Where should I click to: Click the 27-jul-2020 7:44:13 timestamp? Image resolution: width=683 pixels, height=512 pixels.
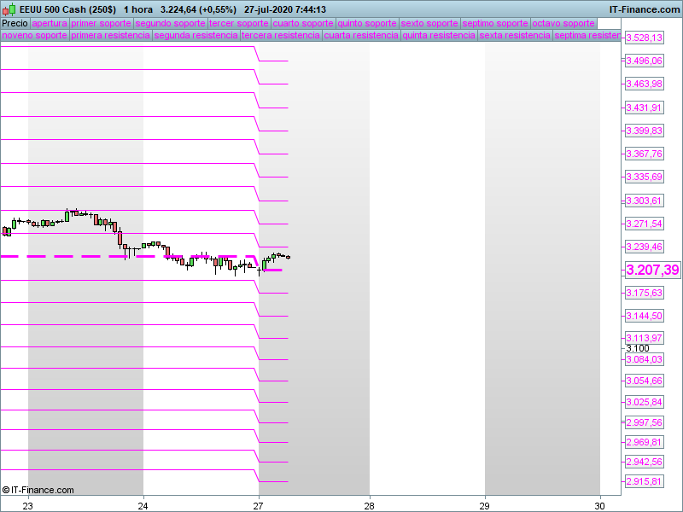tap(285, 9)
